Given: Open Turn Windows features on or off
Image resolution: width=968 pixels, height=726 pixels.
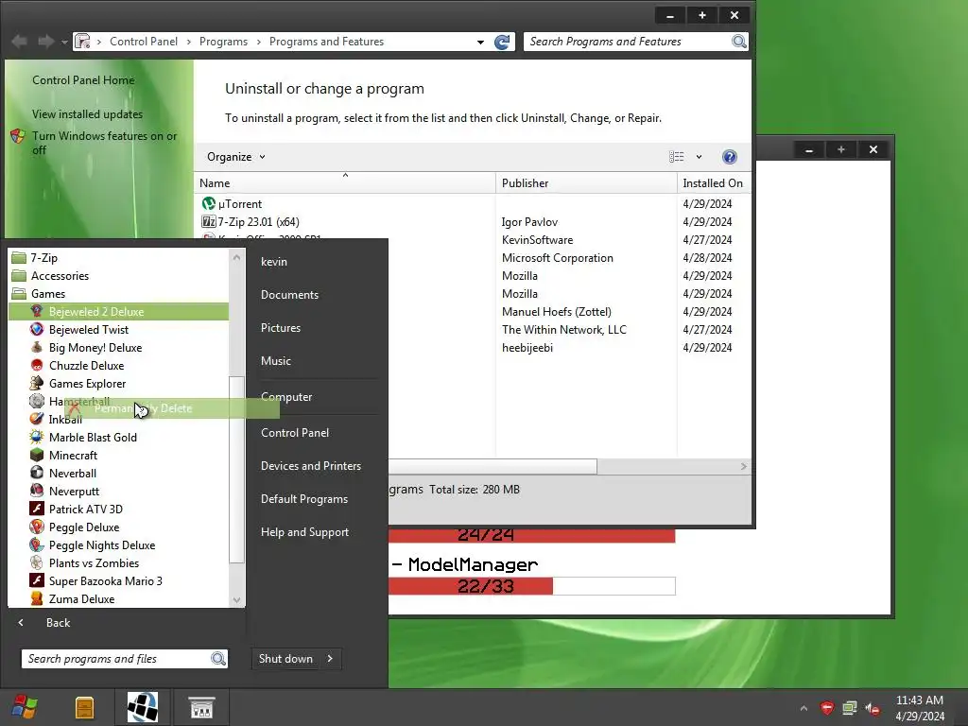Looking at the screenshot, I should [104, 143].
